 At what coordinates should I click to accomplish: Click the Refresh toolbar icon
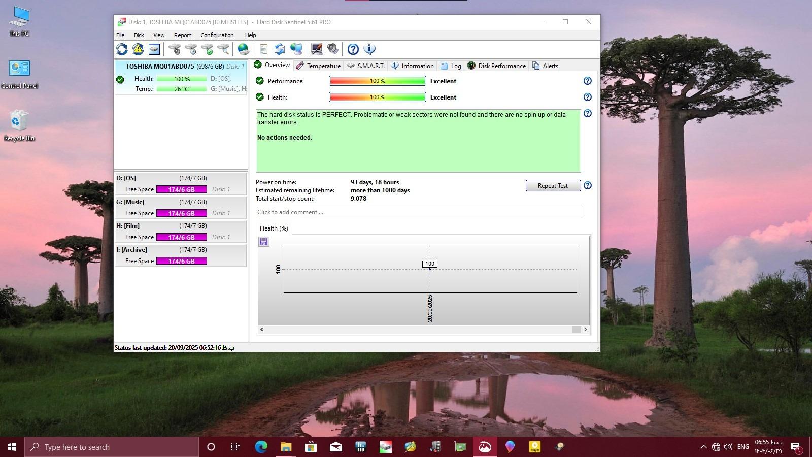pos(122,49)
